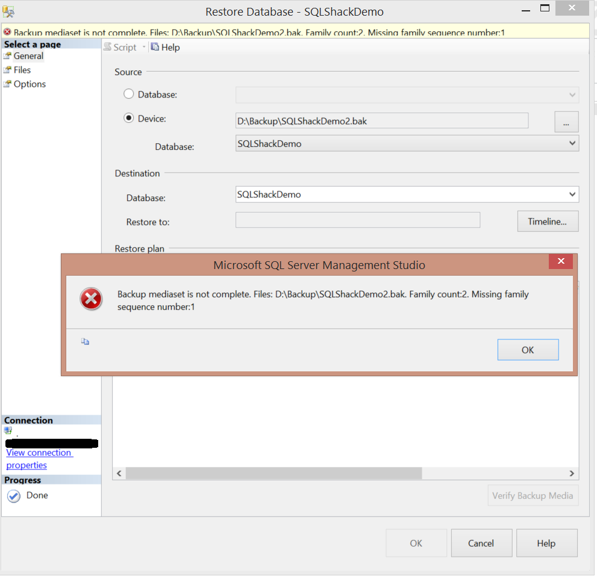Open the Script dropdown arrow
The height and width of the screenshot is (576, 597).
pyautogui.click(x=144, y=47)
